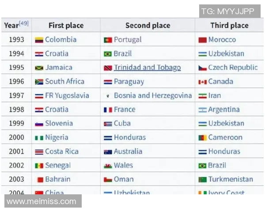
Task: Open the FR Yugoslavia link
Action: click(67, 95)
